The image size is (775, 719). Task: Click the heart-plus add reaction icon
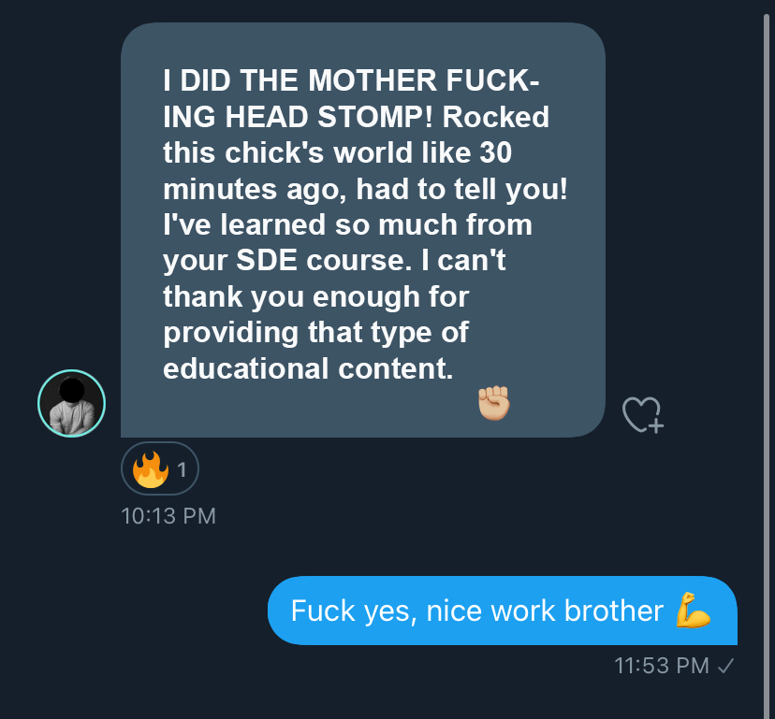[x=642, y=414]
